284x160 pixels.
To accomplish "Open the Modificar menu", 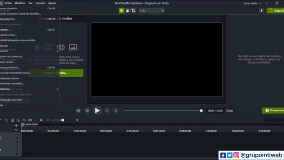I will [x=20, y=3].
